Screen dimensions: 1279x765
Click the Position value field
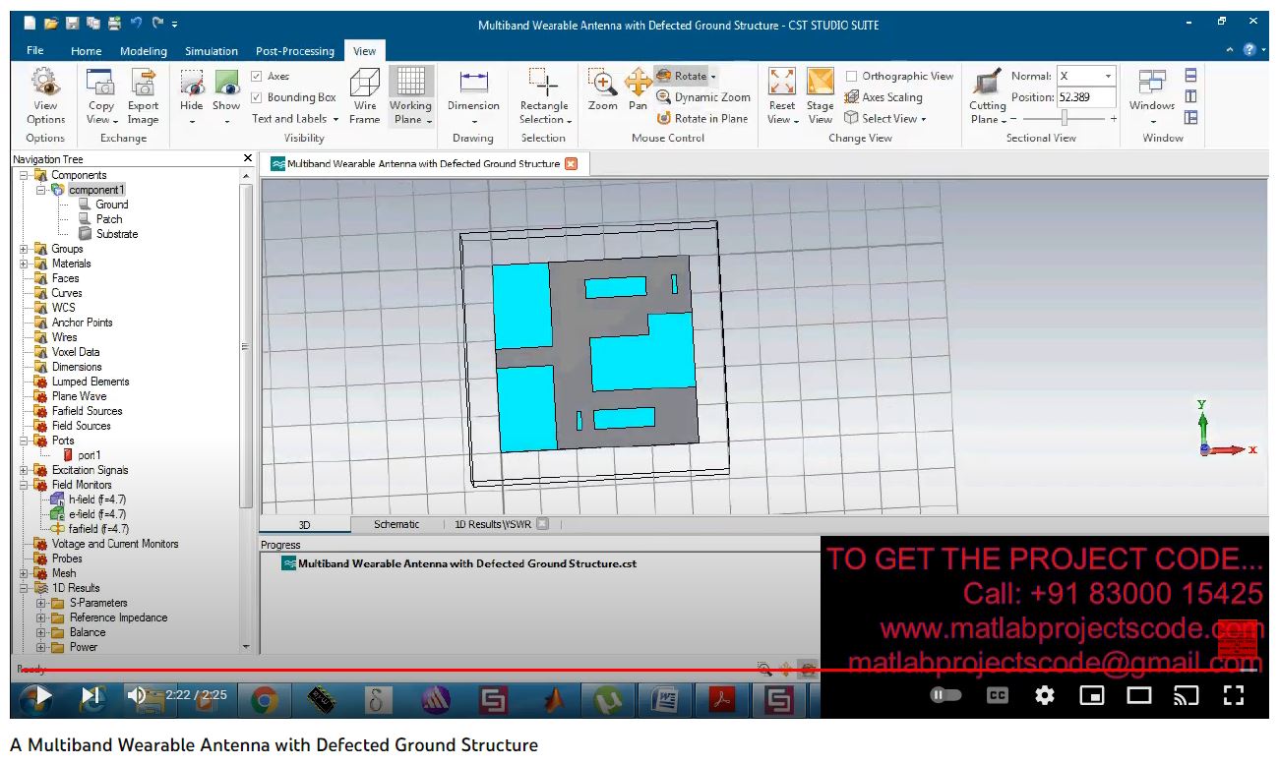point(1086,97)
